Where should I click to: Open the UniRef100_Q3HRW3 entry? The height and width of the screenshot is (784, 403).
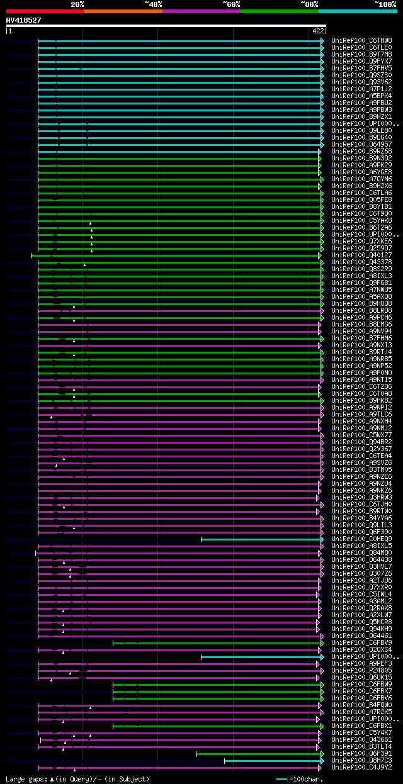pyautogui.click(x=361, y=497)
